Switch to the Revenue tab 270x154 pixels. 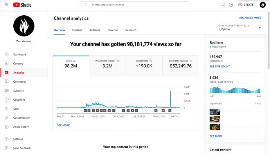tap(113, 30)
